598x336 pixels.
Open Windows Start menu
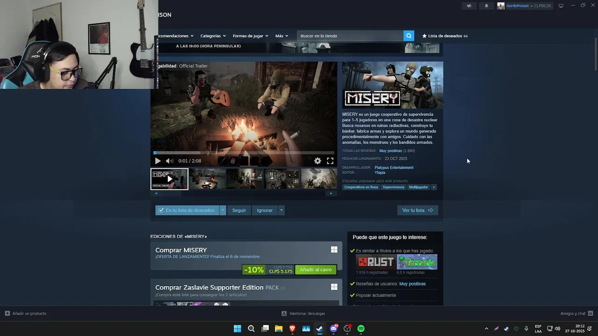(x=237, y=329)
